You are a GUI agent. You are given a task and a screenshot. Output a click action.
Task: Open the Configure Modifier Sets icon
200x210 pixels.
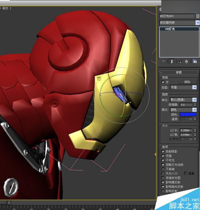195,61
